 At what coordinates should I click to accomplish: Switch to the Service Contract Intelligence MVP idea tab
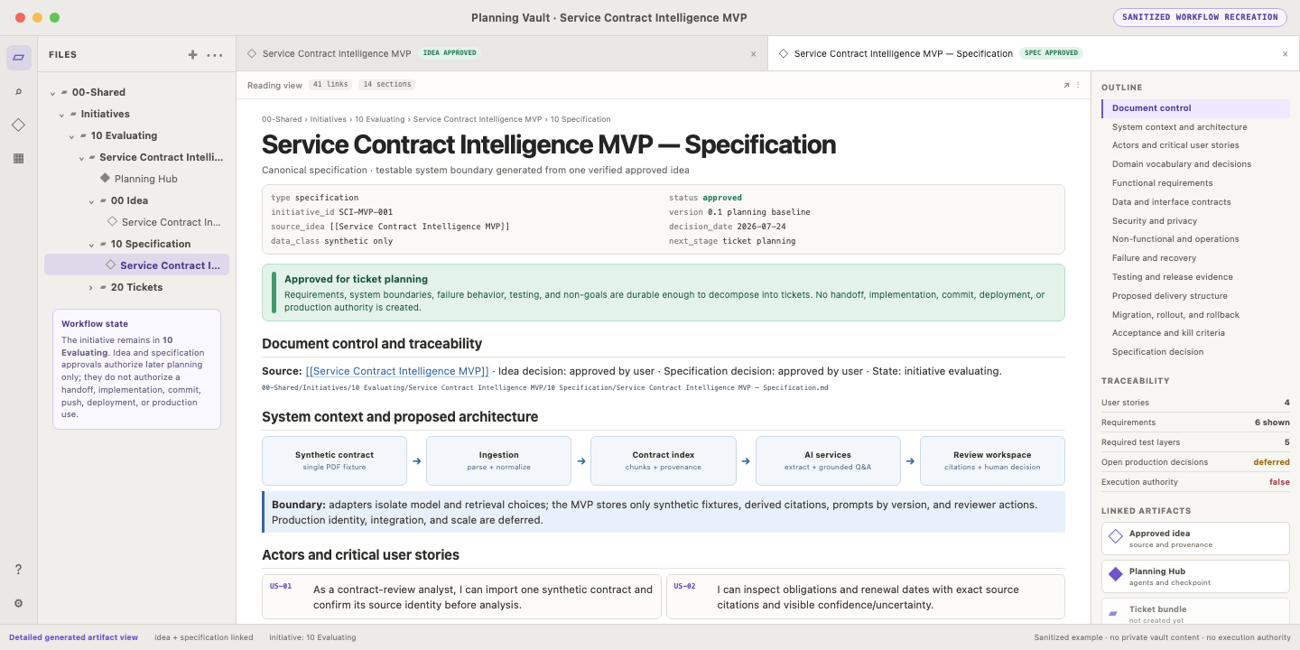[x=502, y=53]
